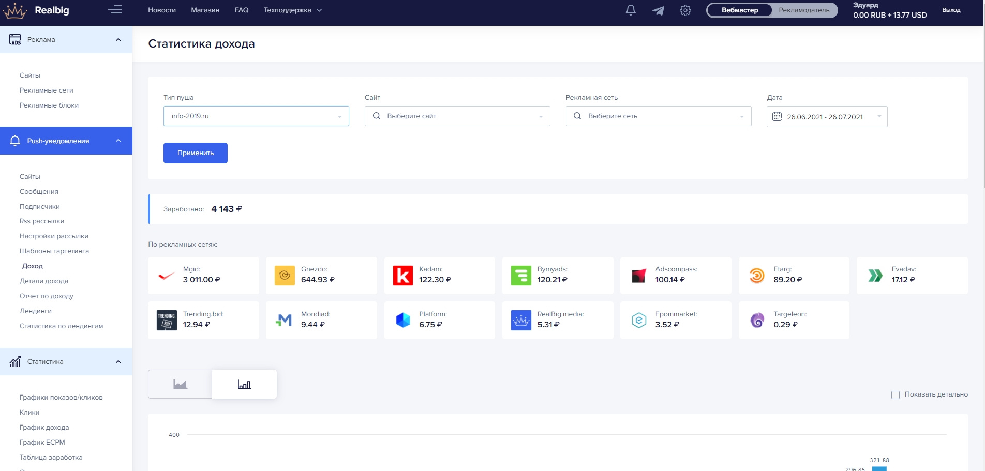Switch to Рекламодатель mode
The image size is (985, 471).
click(804, 10)
